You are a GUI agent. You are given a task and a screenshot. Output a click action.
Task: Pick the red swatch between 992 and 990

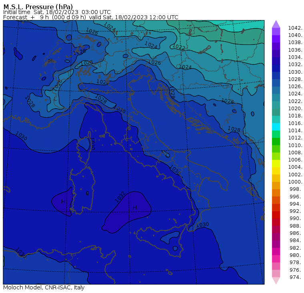pyautogui.click(x=276, y=215)
